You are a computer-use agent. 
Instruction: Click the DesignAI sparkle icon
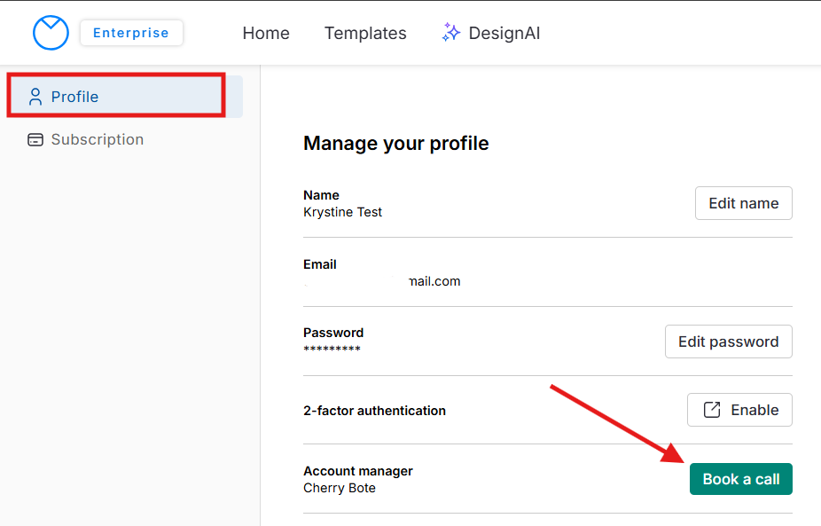pyautogui.click(x=451, y=33)
